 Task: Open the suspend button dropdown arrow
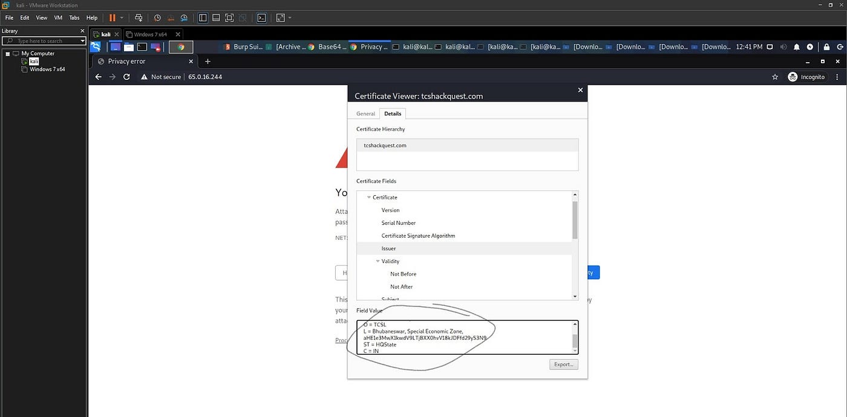122,18
